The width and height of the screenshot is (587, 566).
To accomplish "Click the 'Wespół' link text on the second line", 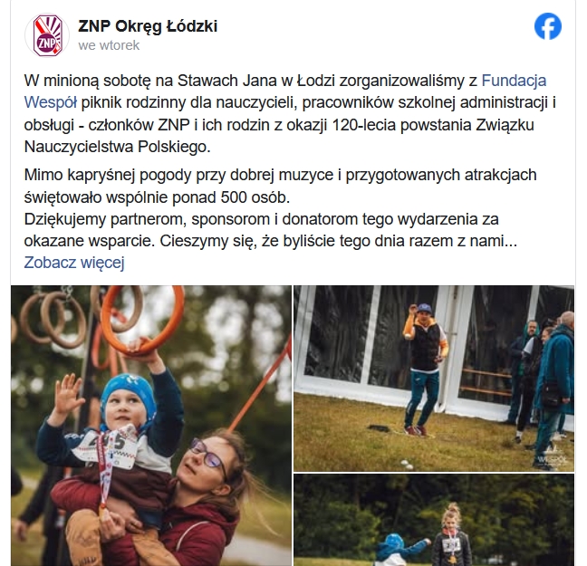I will click(x=51, y=102).
